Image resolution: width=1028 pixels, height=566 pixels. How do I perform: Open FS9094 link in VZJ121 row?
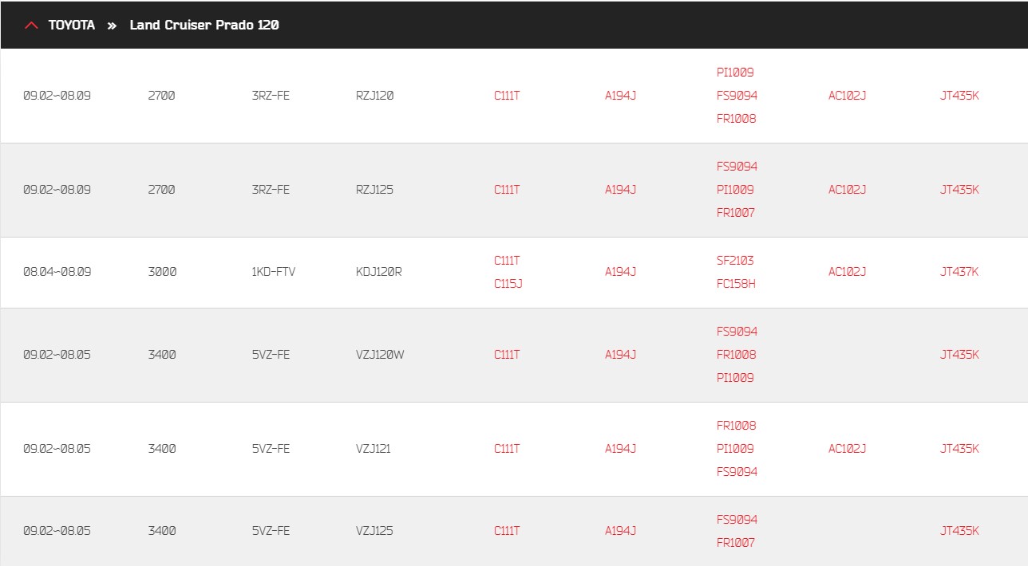click(737, 472)
